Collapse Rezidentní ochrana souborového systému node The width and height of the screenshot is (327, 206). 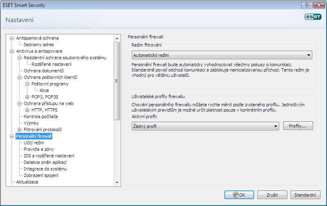[x=19, y=58]
